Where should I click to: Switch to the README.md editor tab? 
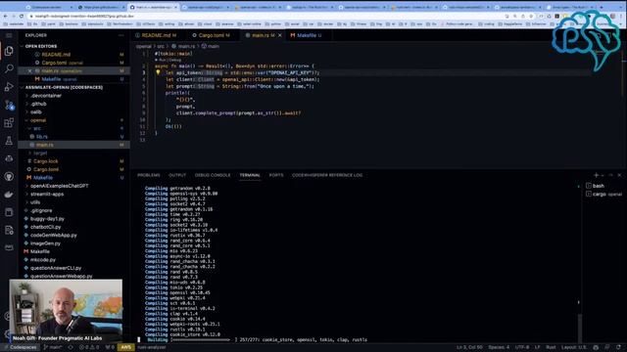pos(156,35)
